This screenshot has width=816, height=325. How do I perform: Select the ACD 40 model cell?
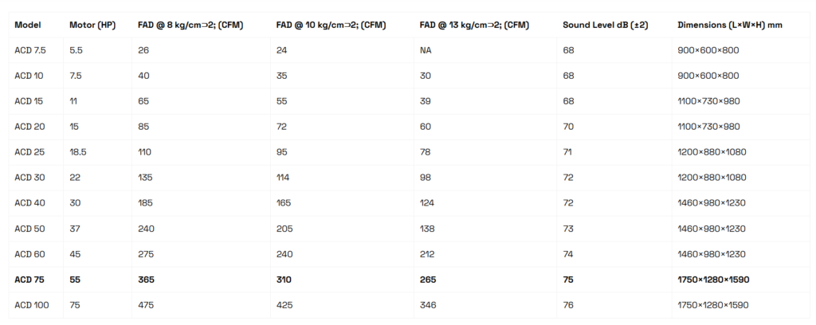pos(29,203)
